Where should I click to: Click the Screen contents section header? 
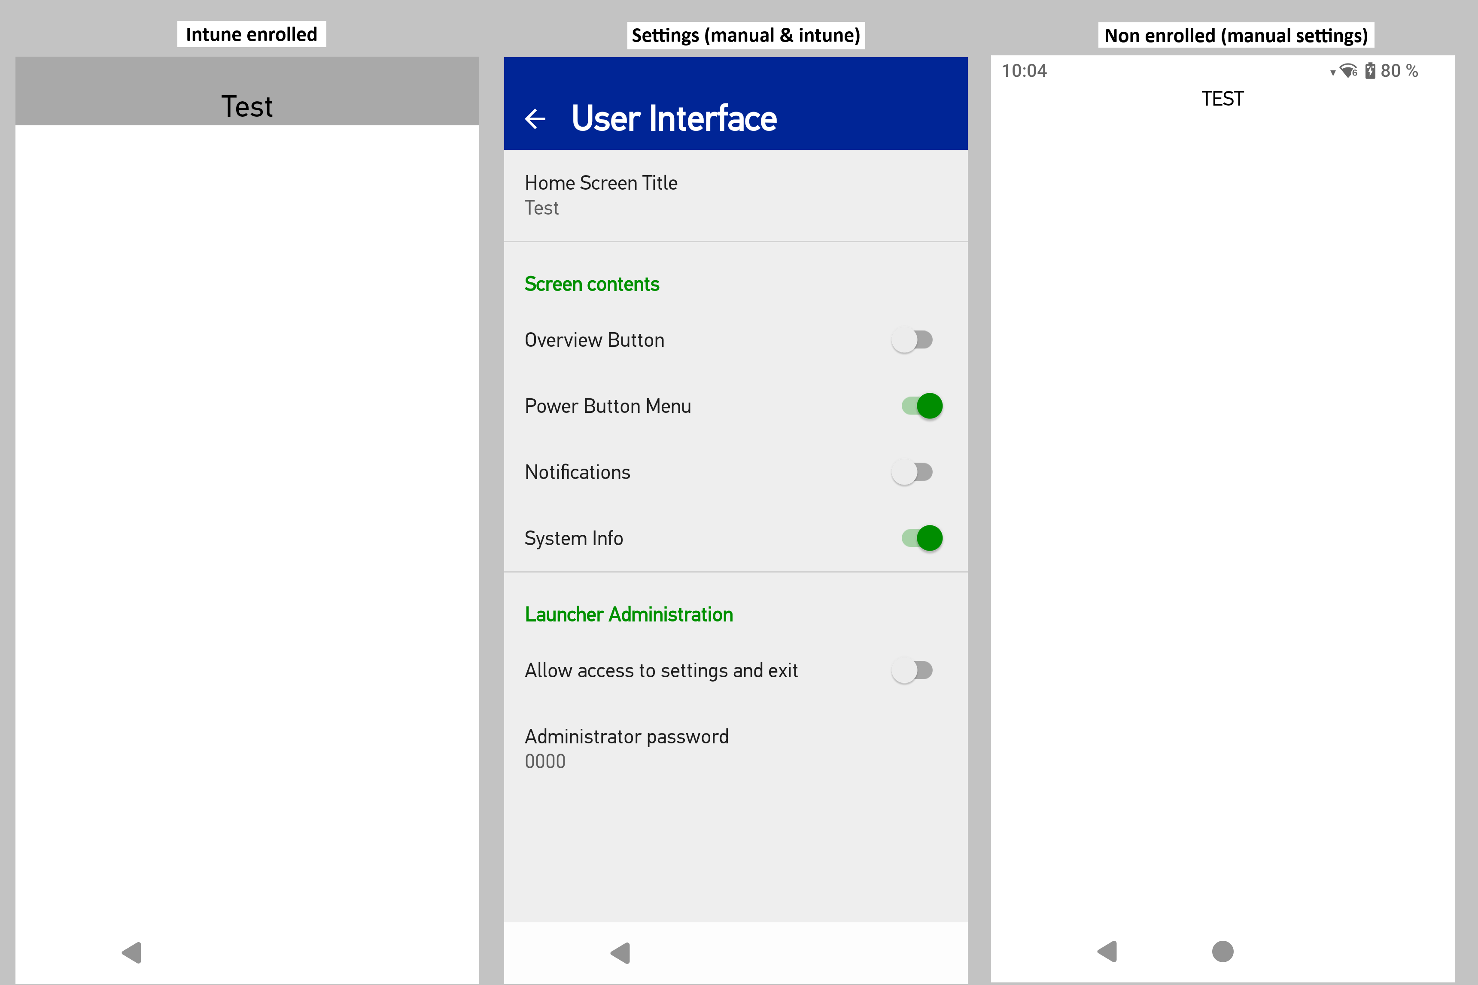pos(592,284)
